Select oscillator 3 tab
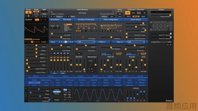This screenshot has width=198, height=111. [45, 20]
